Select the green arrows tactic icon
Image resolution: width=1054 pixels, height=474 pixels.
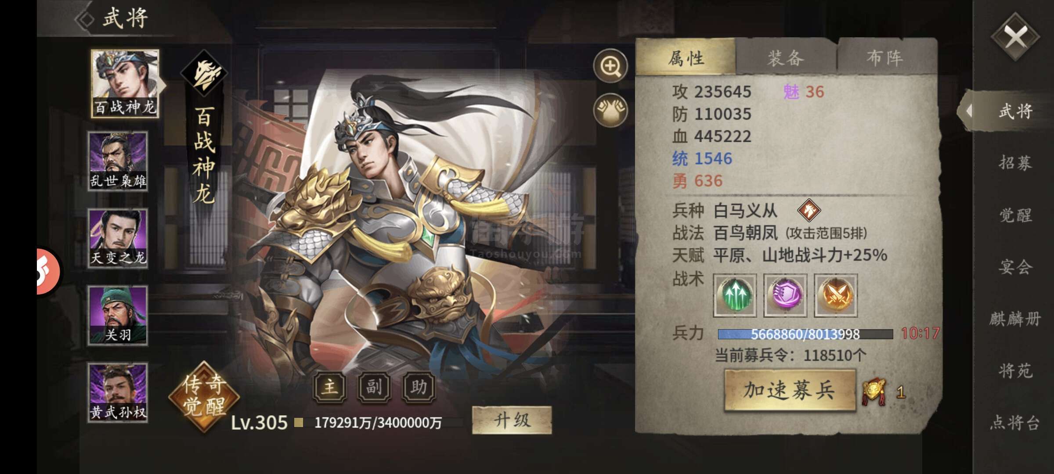pos(735,295)
